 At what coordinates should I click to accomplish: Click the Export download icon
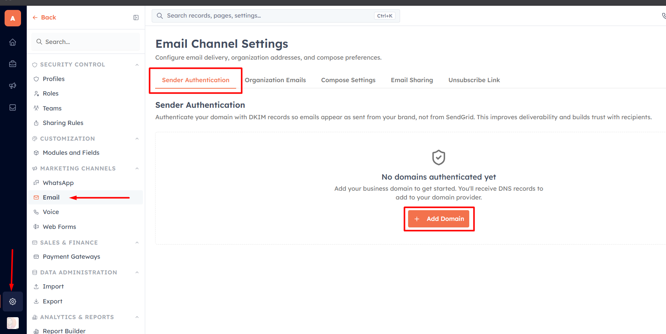click(36, 301)
